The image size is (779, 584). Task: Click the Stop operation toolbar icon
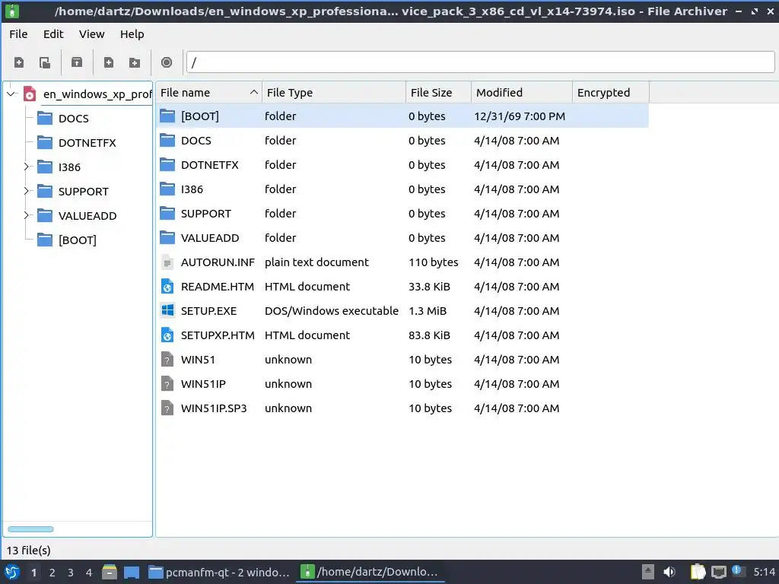click(167, 62)
